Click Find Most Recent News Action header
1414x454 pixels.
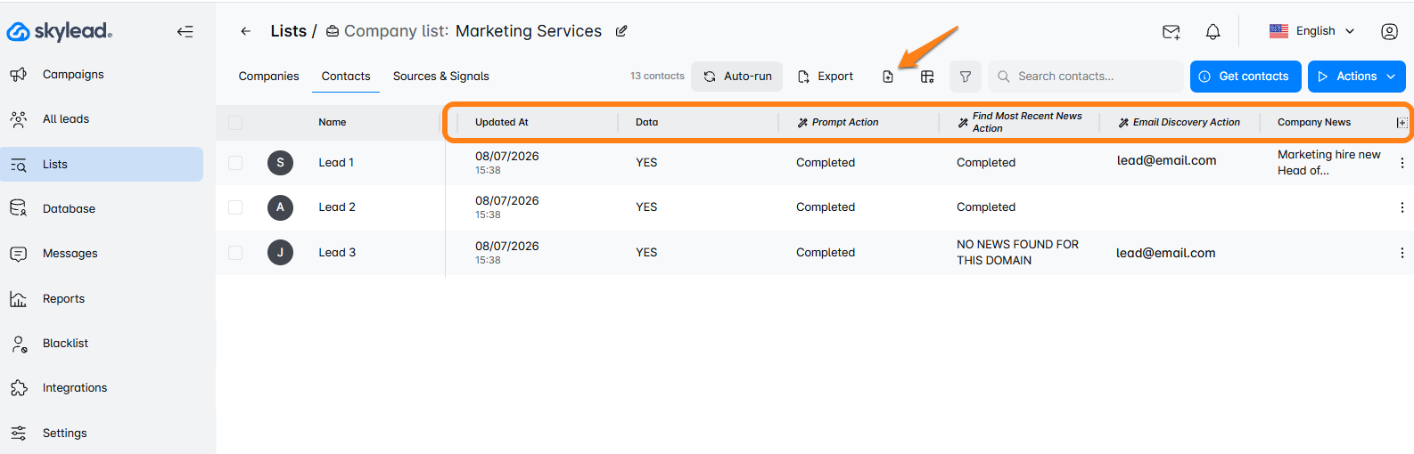tap(1020, 123)
